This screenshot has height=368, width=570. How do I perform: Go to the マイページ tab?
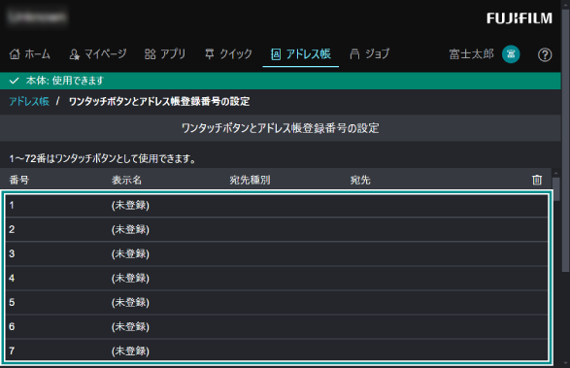click(98, 54)
